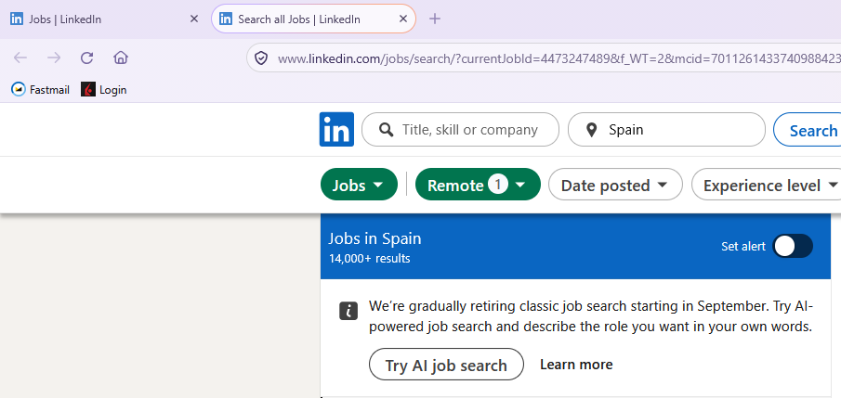Reload the page with the refresh icon
Viewport: 841px width, 398px height.
coord(87,58)
